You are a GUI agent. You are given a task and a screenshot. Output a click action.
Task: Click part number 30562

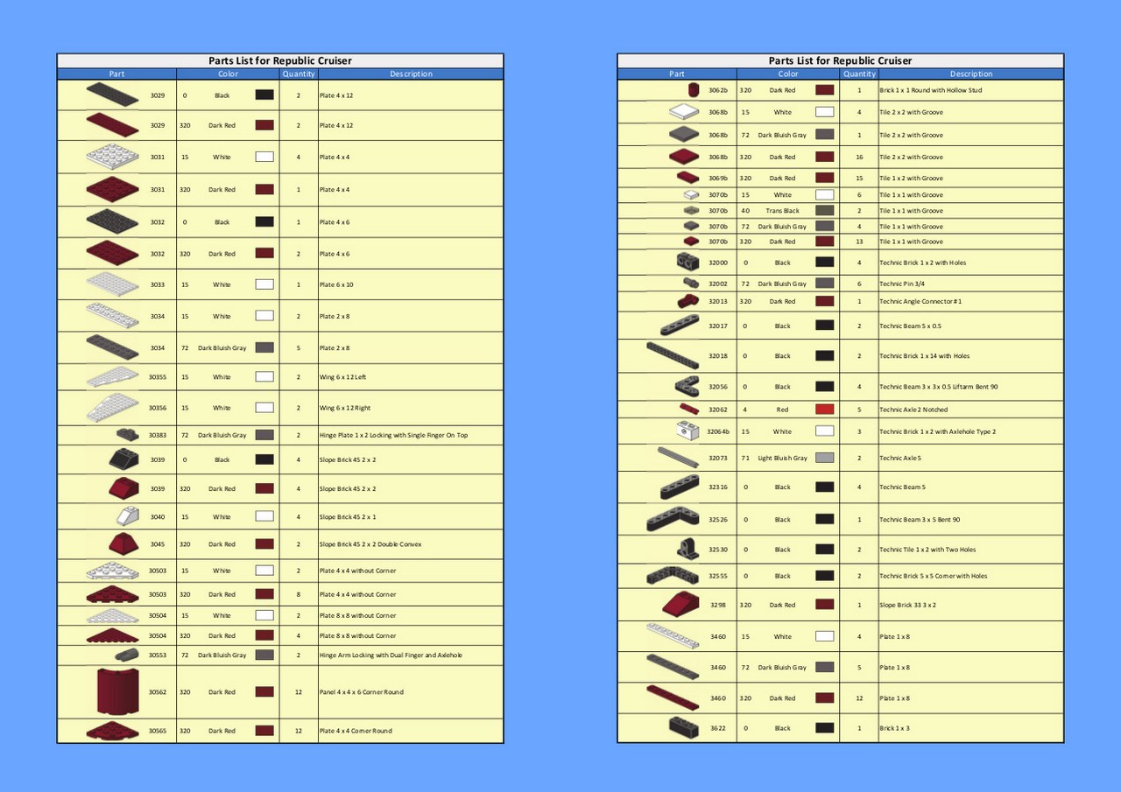pyautogui.click(x=158, y=691)
